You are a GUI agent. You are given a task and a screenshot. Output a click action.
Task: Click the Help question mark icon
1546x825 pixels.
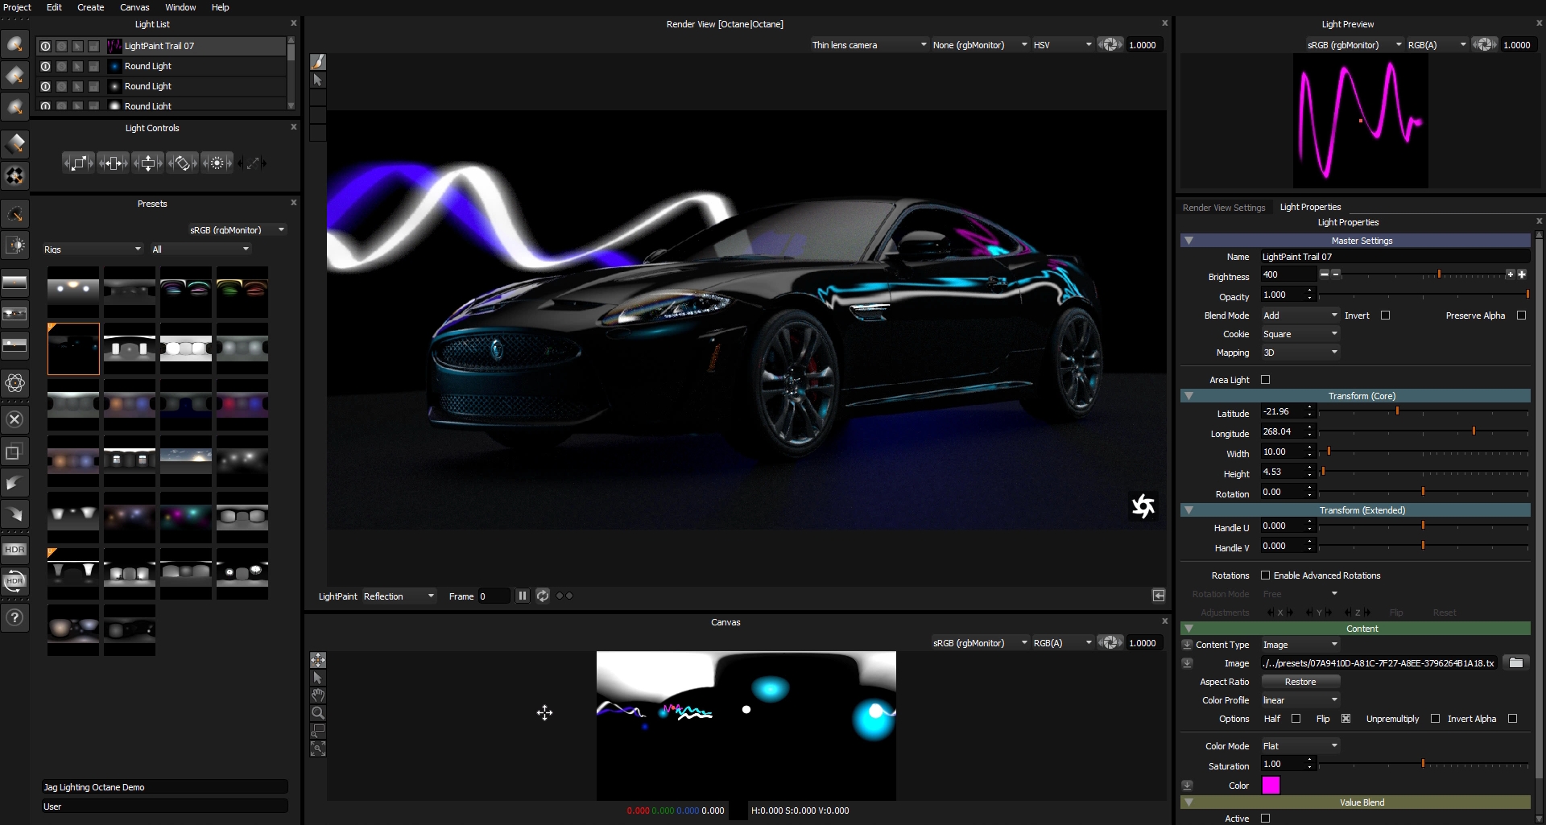(x=14, y=617)
